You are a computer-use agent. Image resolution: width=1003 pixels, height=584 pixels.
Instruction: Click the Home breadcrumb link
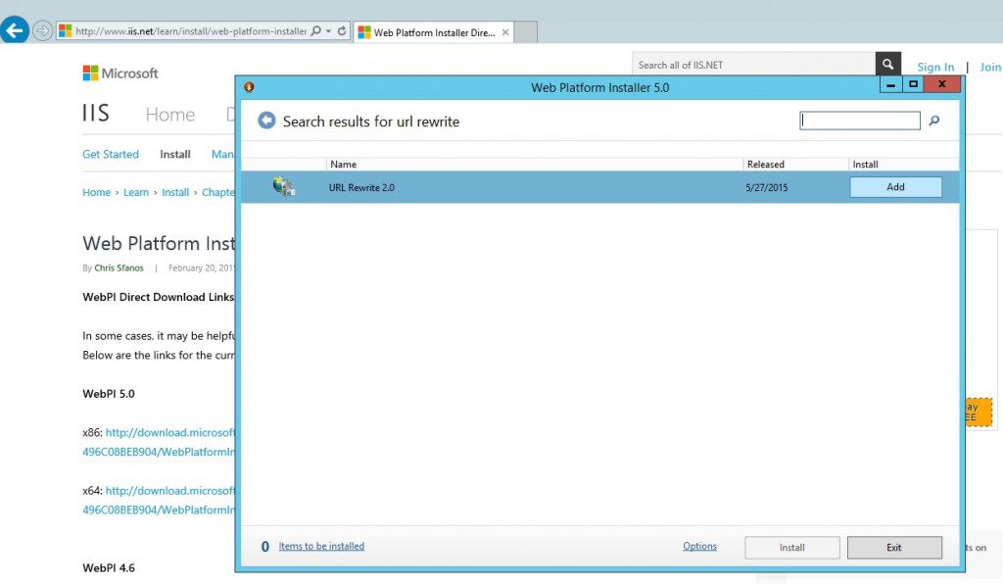pos(97,192)
